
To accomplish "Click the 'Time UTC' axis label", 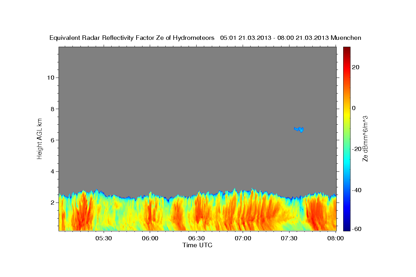I will [197, 245].
